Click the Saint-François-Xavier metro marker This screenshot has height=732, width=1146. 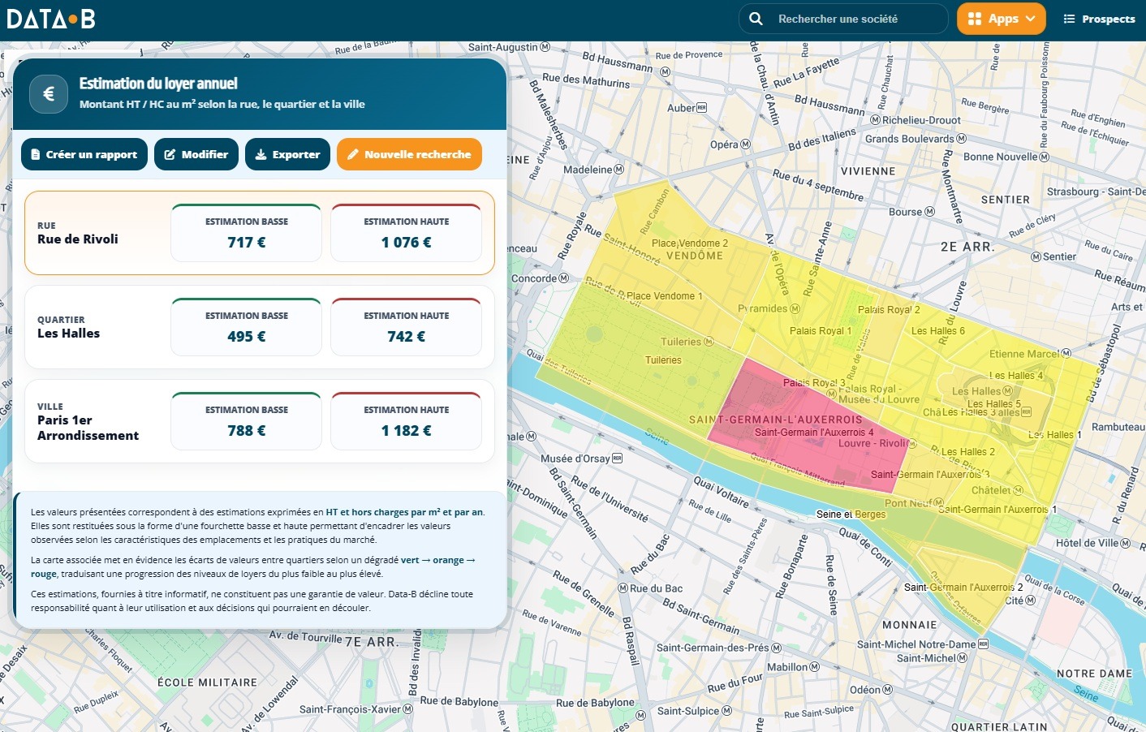(x=408, y=709)
